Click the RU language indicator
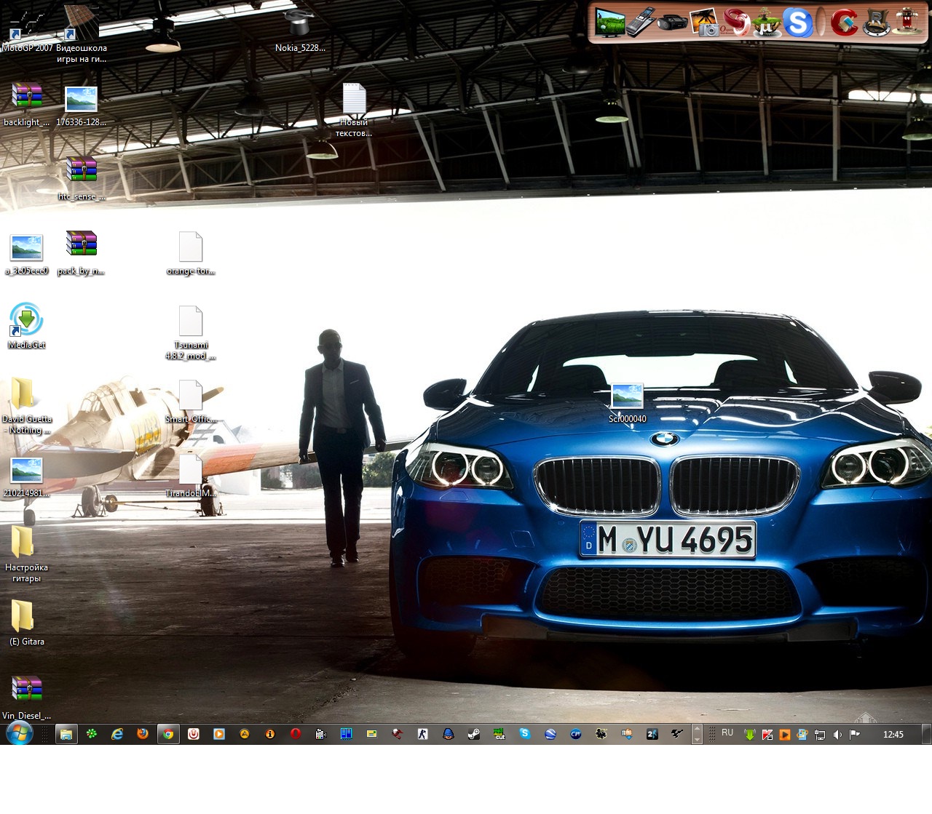932x814 pixels. coord(727,733)
